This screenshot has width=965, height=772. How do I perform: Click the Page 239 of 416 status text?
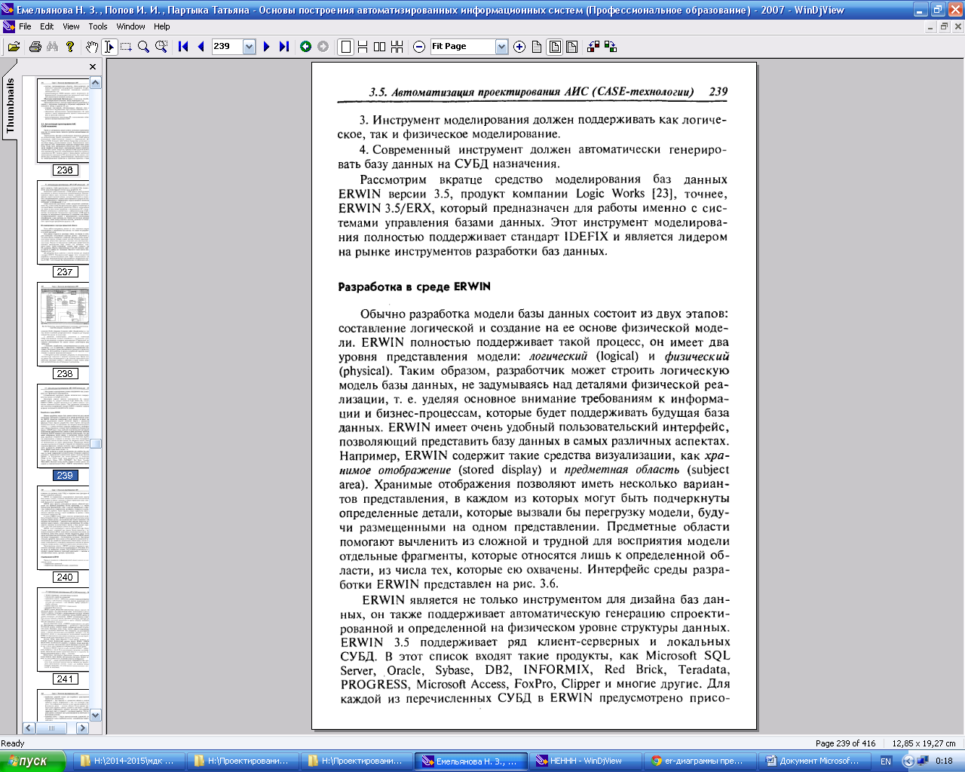pos(845,743)
